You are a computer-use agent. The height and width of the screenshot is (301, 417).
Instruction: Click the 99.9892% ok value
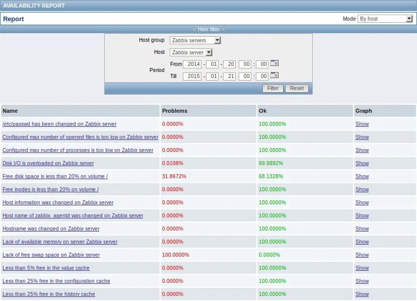pos(271,163)
